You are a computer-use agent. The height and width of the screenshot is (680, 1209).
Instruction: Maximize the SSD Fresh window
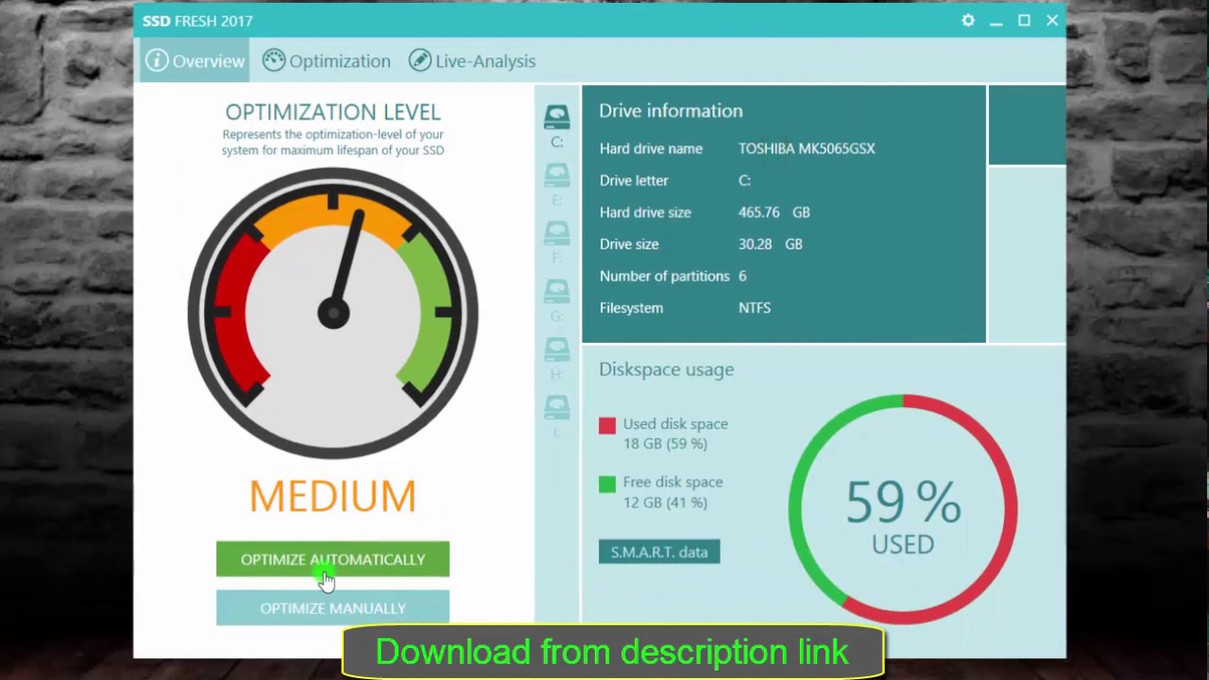[1024, 20]
